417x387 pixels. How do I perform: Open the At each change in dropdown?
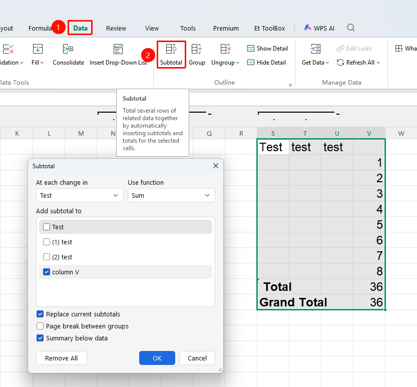[x=80, y=195]
